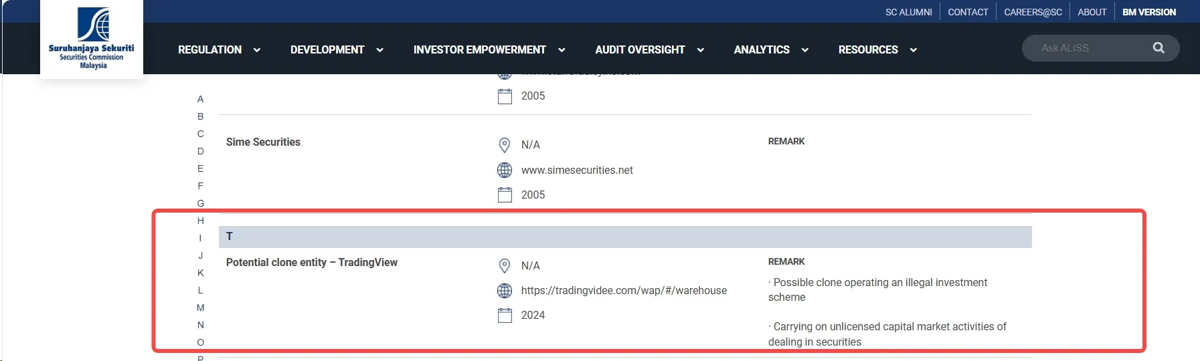Click the calendar icon beside 2024
This screenshot has width=1200, height=361.
point(505,316)
